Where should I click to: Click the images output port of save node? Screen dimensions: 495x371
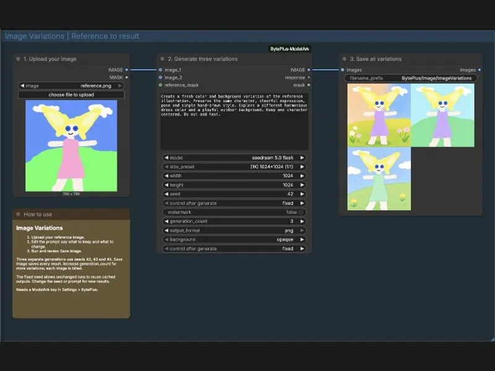coord(480,70)
